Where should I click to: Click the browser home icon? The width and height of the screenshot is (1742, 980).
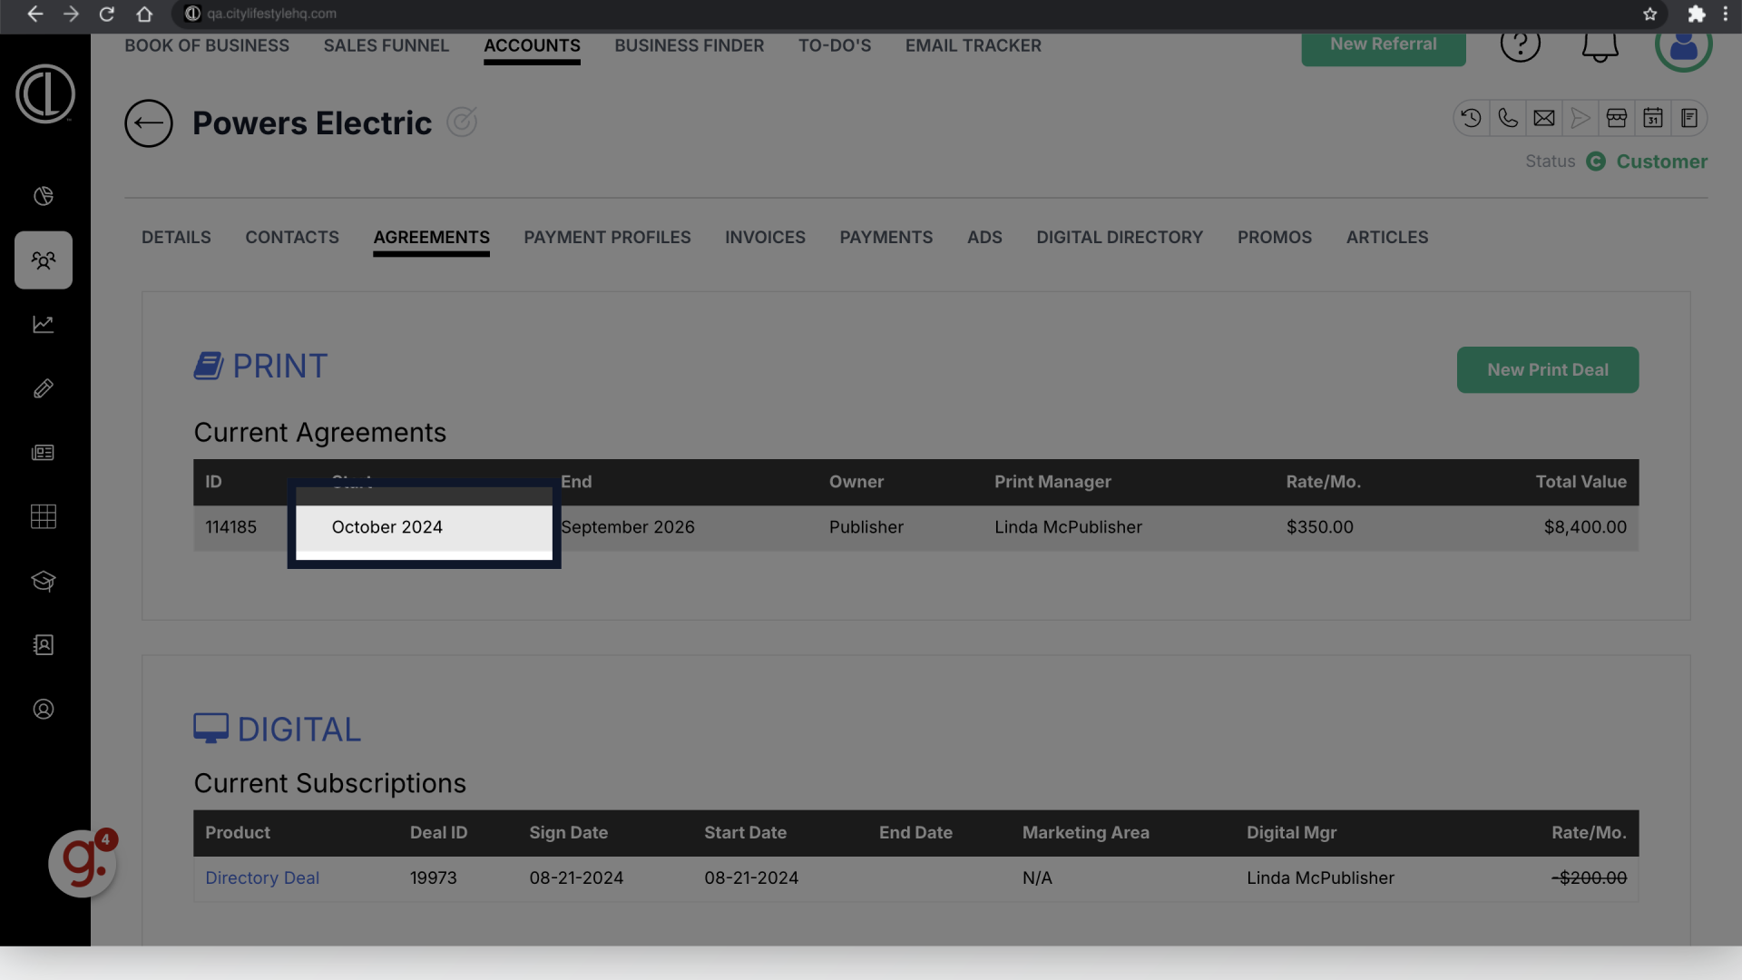coord(144,14)
